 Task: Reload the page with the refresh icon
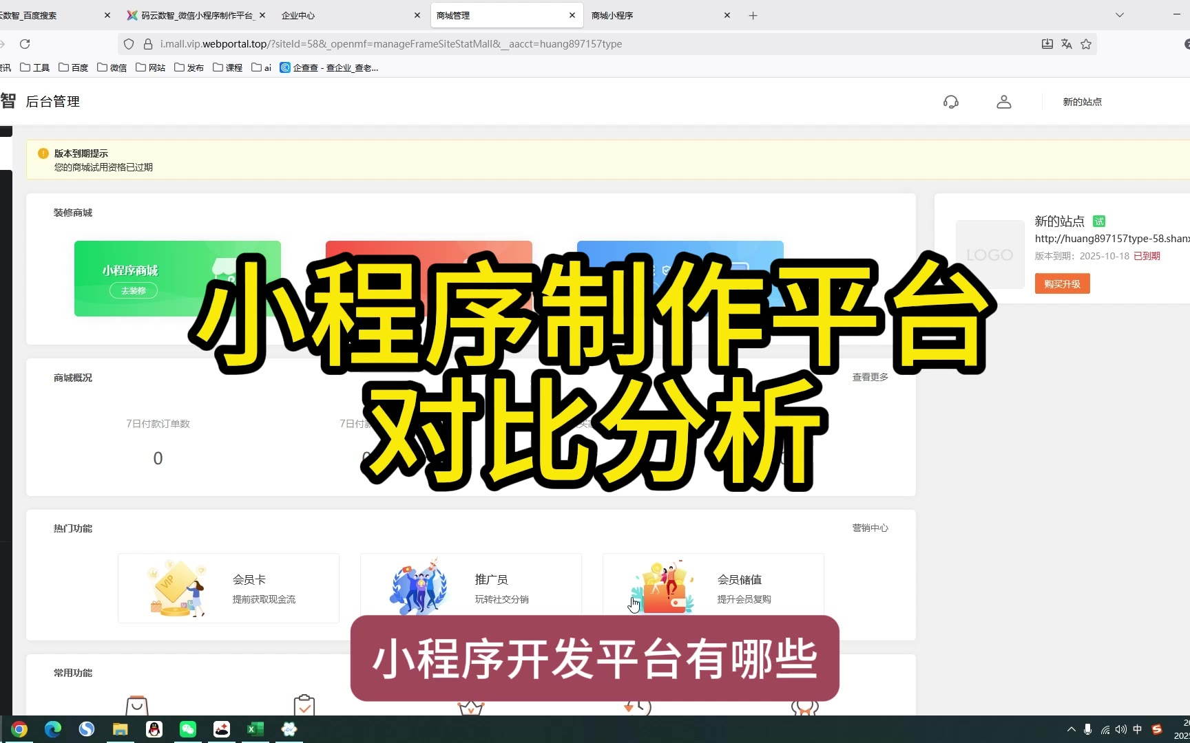click(25, 44)
